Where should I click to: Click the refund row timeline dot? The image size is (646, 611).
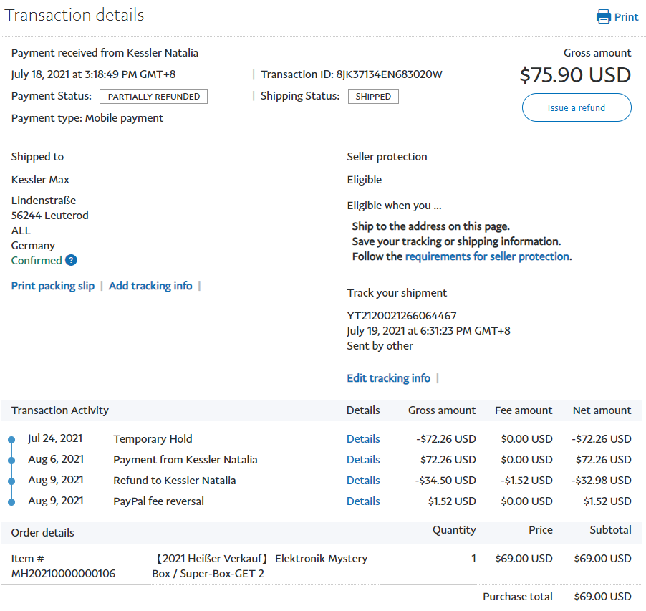click(x=11, y=481)
